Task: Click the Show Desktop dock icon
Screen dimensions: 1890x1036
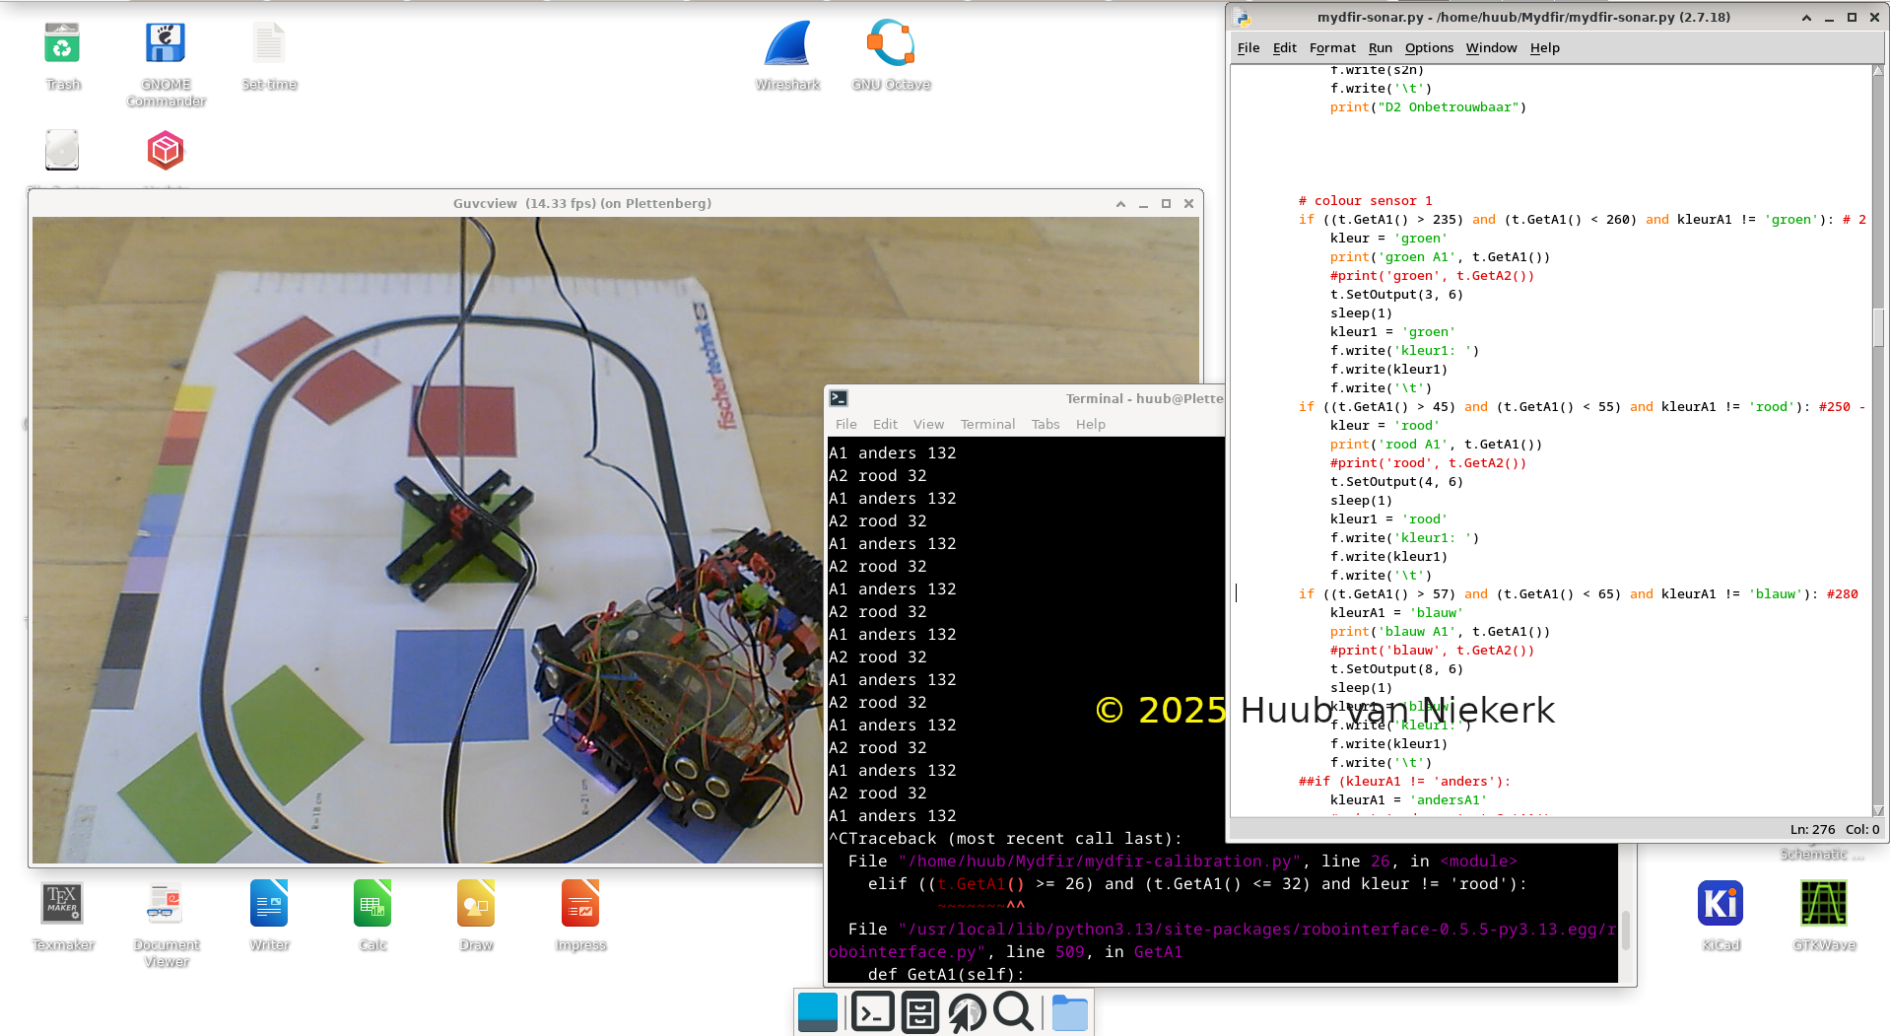Action: pyautogui.click(x=818, y=1012)
